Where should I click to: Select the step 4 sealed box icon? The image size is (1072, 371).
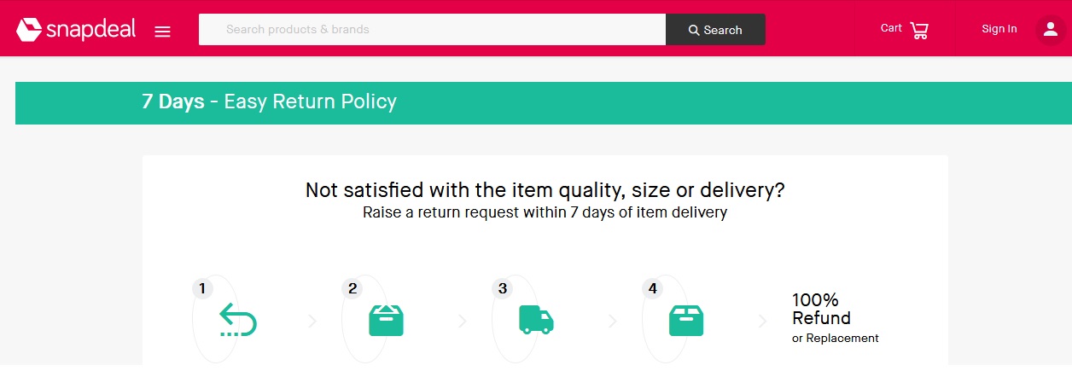[x=685, y=320]
